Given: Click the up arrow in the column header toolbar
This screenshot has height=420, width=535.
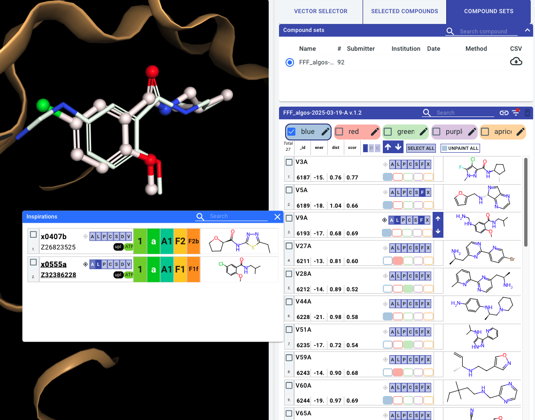Looking at the screenshot, I should click(388, 147).
